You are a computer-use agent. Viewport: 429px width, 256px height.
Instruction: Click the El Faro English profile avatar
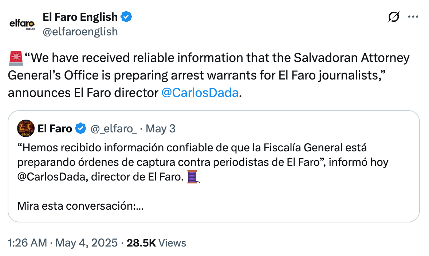22,24
